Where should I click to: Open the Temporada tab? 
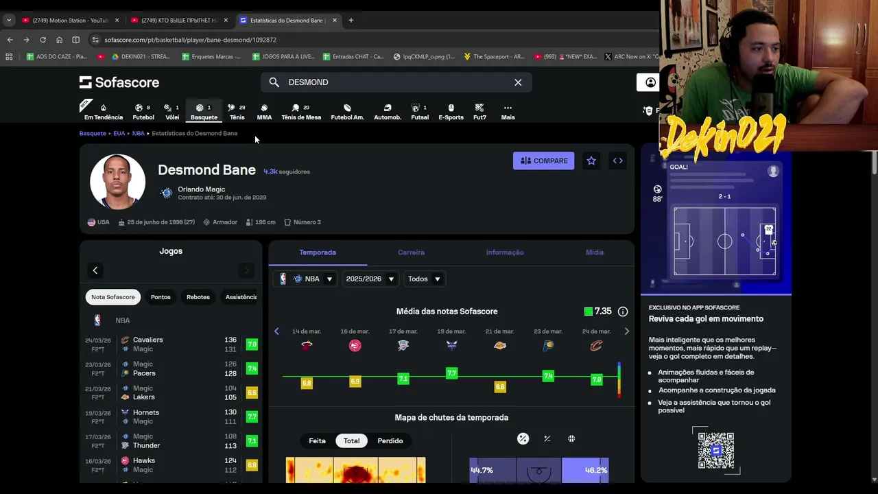click(318, 252)
